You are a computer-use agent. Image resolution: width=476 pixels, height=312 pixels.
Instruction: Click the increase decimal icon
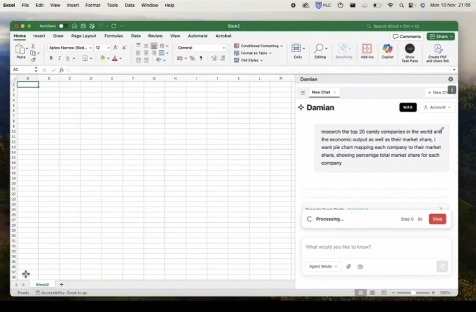click(214, 58)
